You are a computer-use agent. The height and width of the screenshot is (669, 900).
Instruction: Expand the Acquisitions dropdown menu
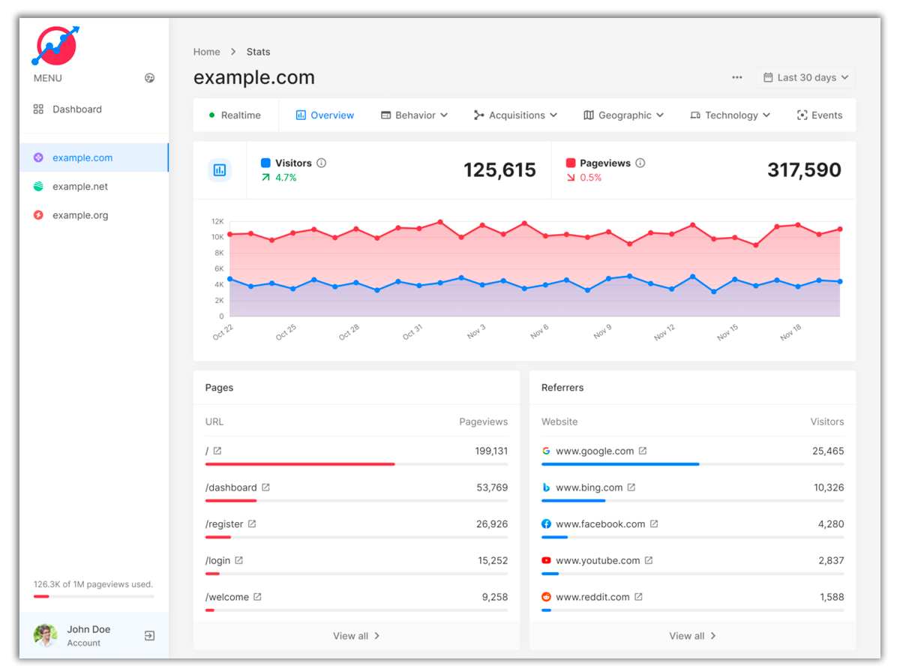point(515,115)
